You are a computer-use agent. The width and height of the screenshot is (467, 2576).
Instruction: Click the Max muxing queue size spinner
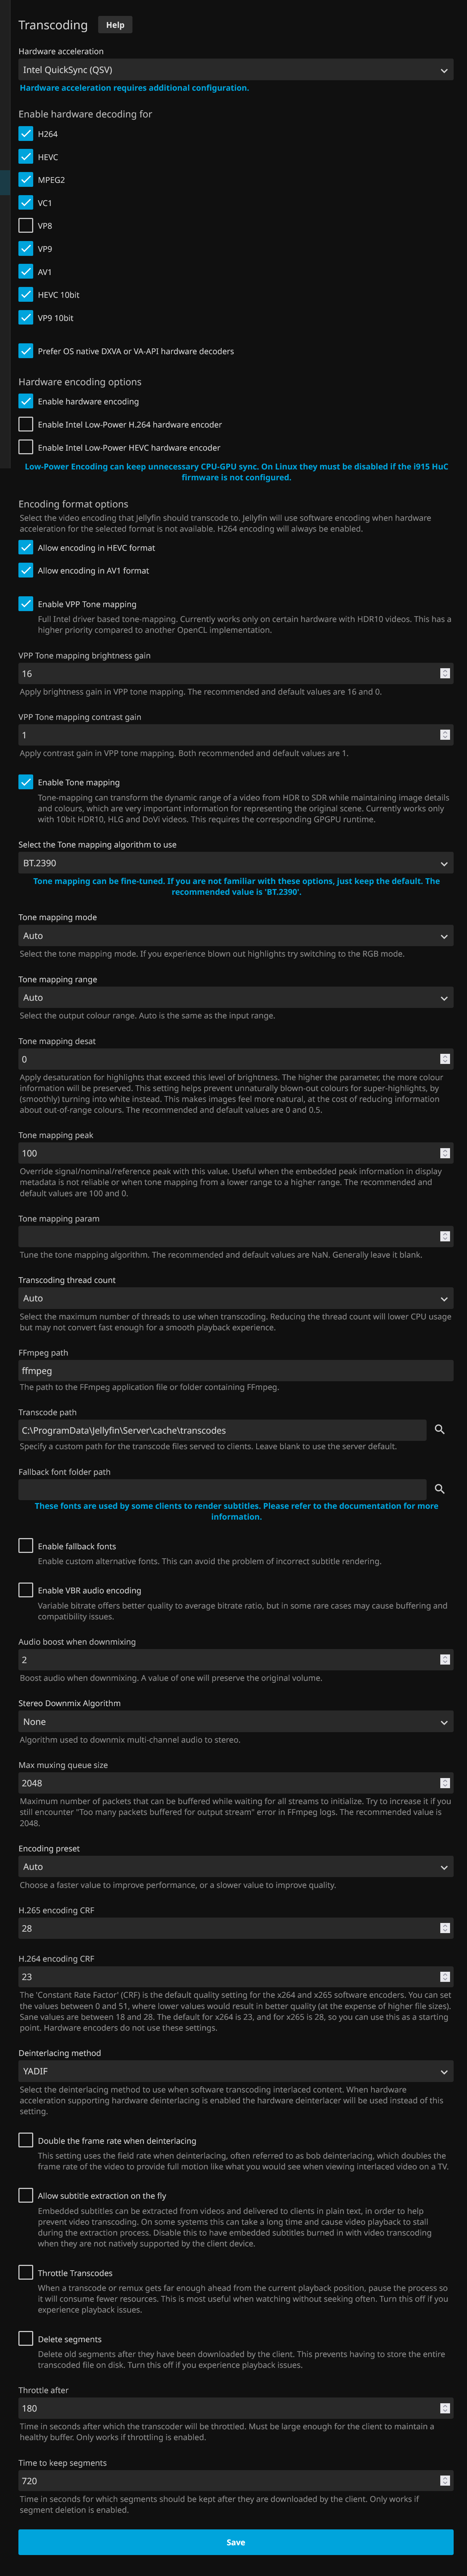click(x=445, y=1783)
